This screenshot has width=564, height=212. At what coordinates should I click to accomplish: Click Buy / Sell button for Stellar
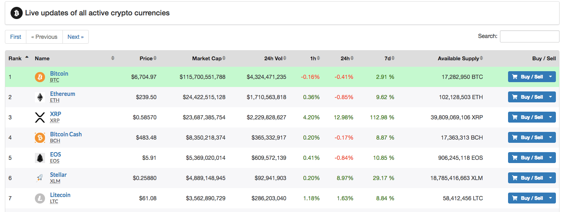tap(527, 178)
